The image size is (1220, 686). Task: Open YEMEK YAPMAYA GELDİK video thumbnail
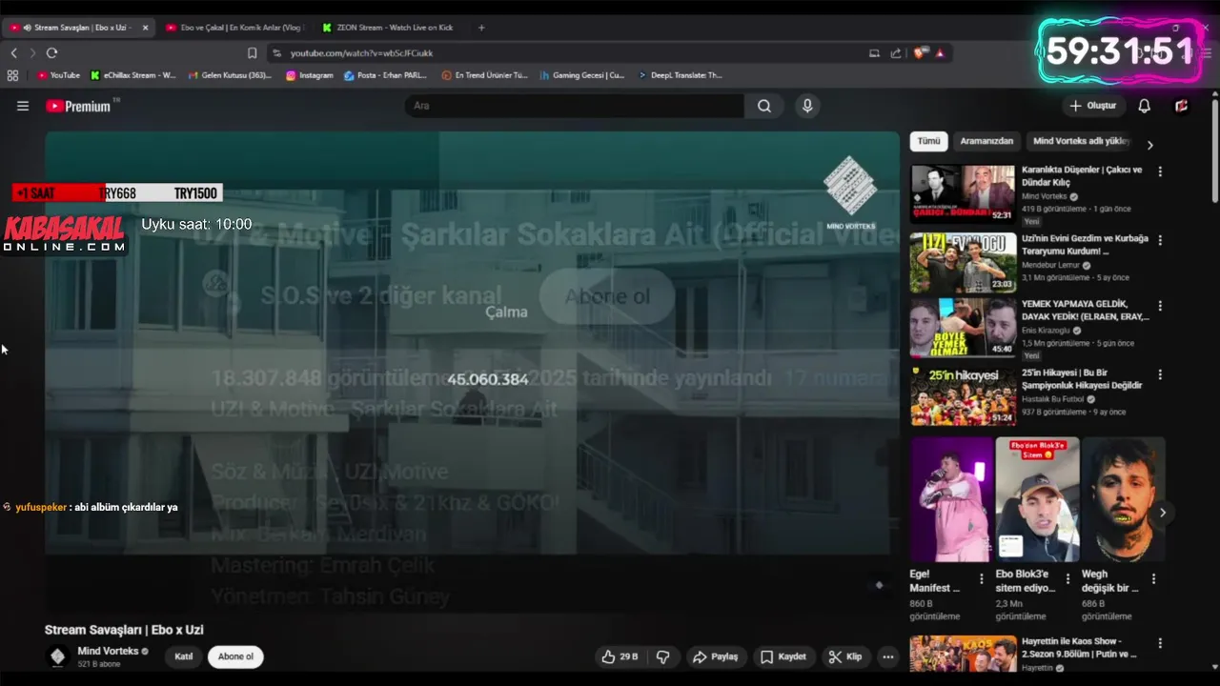pyautogui.click(x=963, y=329)
